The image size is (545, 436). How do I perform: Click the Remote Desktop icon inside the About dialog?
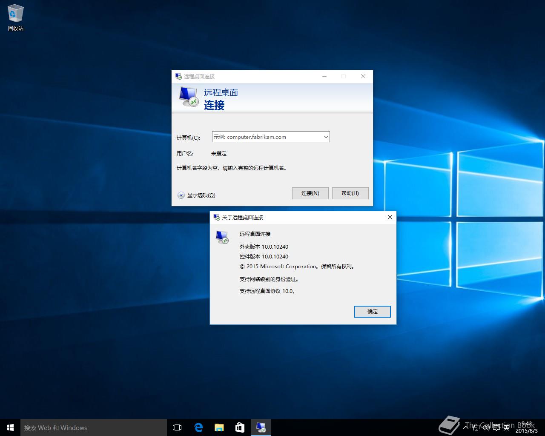coord(222,237)
